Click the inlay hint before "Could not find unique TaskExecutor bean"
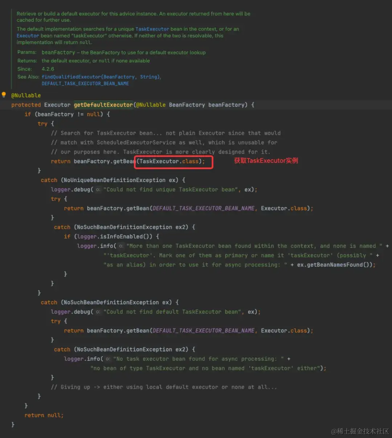This screenshot has width=392, height=438. tap(98, 190)
